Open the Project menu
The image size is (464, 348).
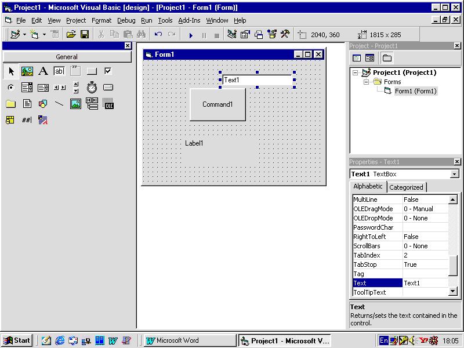[x=76, y=20]
